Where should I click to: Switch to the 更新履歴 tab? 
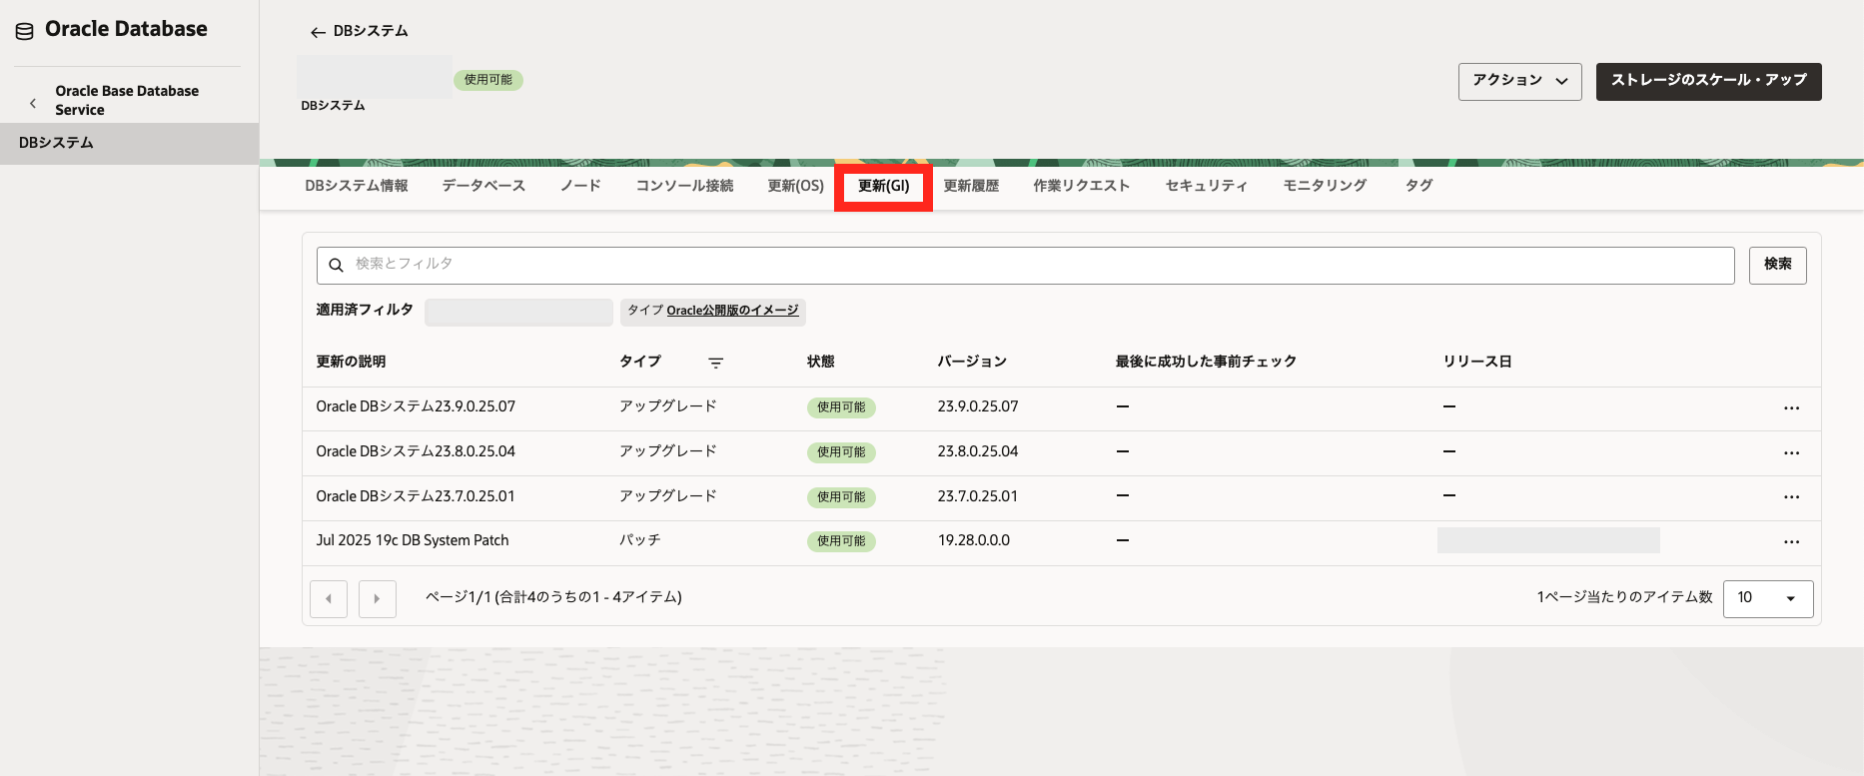click(971, 186)
